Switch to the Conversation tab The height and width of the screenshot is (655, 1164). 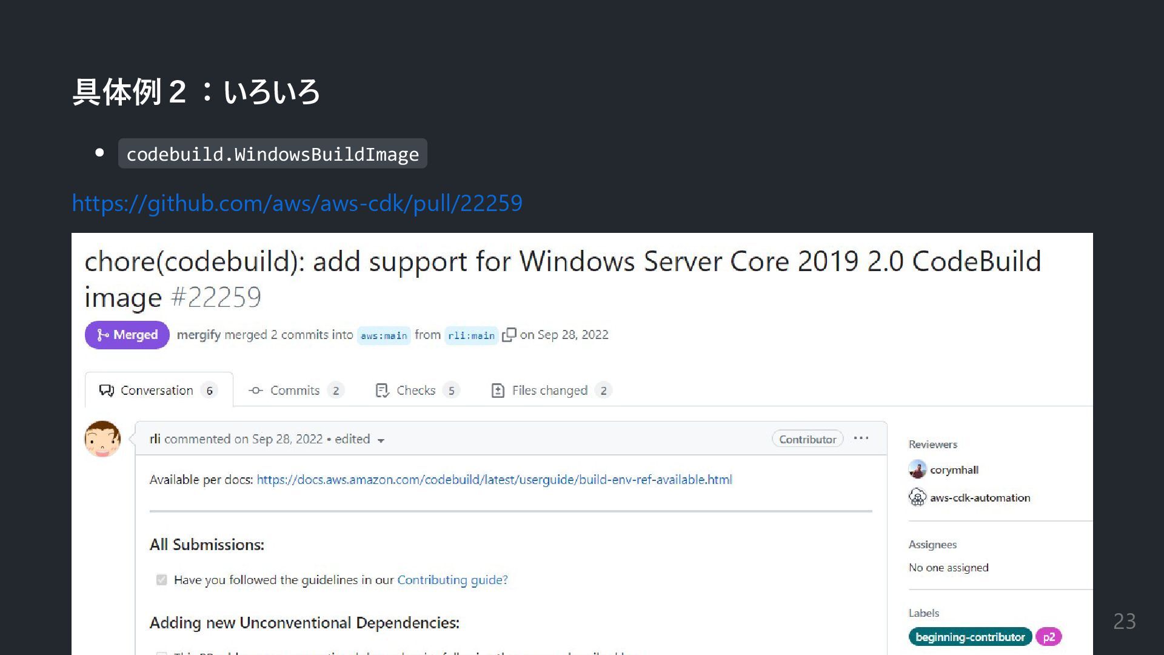coord(159,390)
